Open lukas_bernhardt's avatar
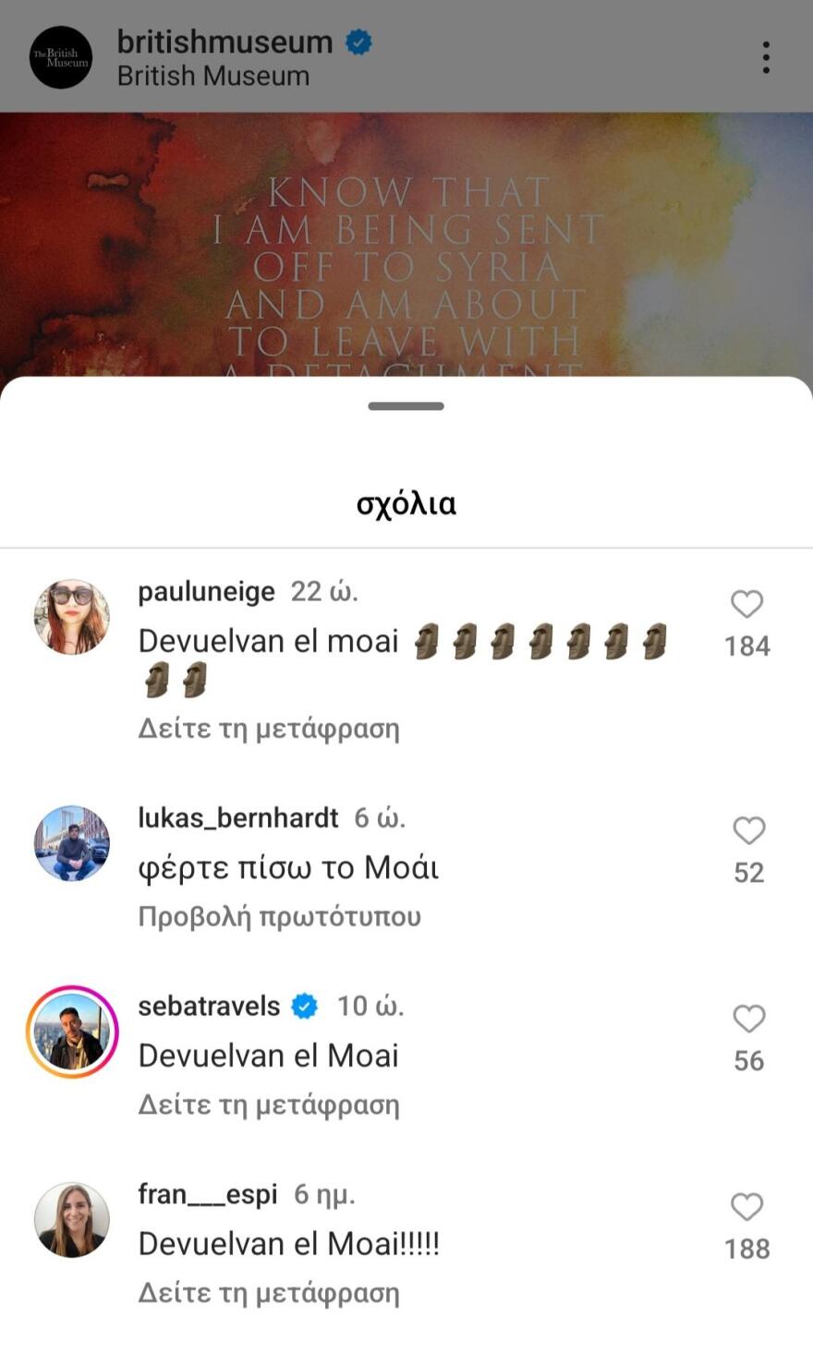 click(x=72, y=843)
